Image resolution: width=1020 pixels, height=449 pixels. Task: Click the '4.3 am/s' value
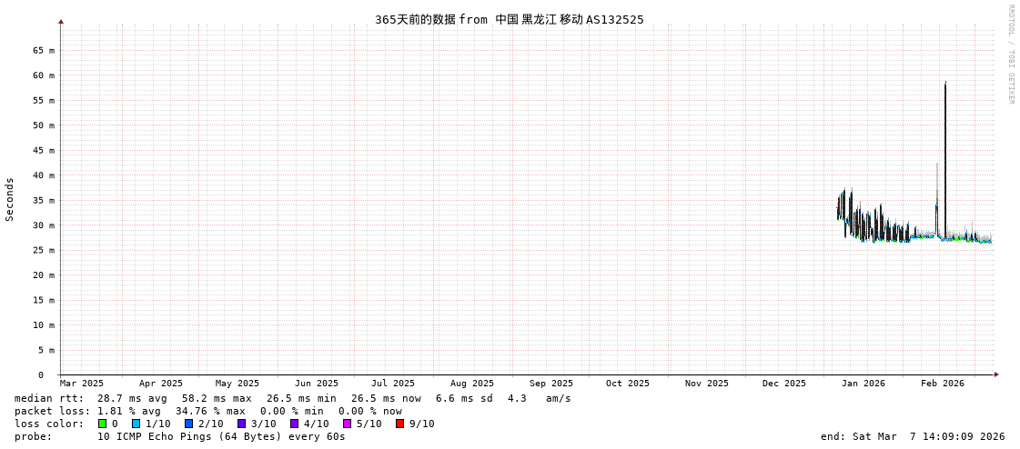coord(540,398)
